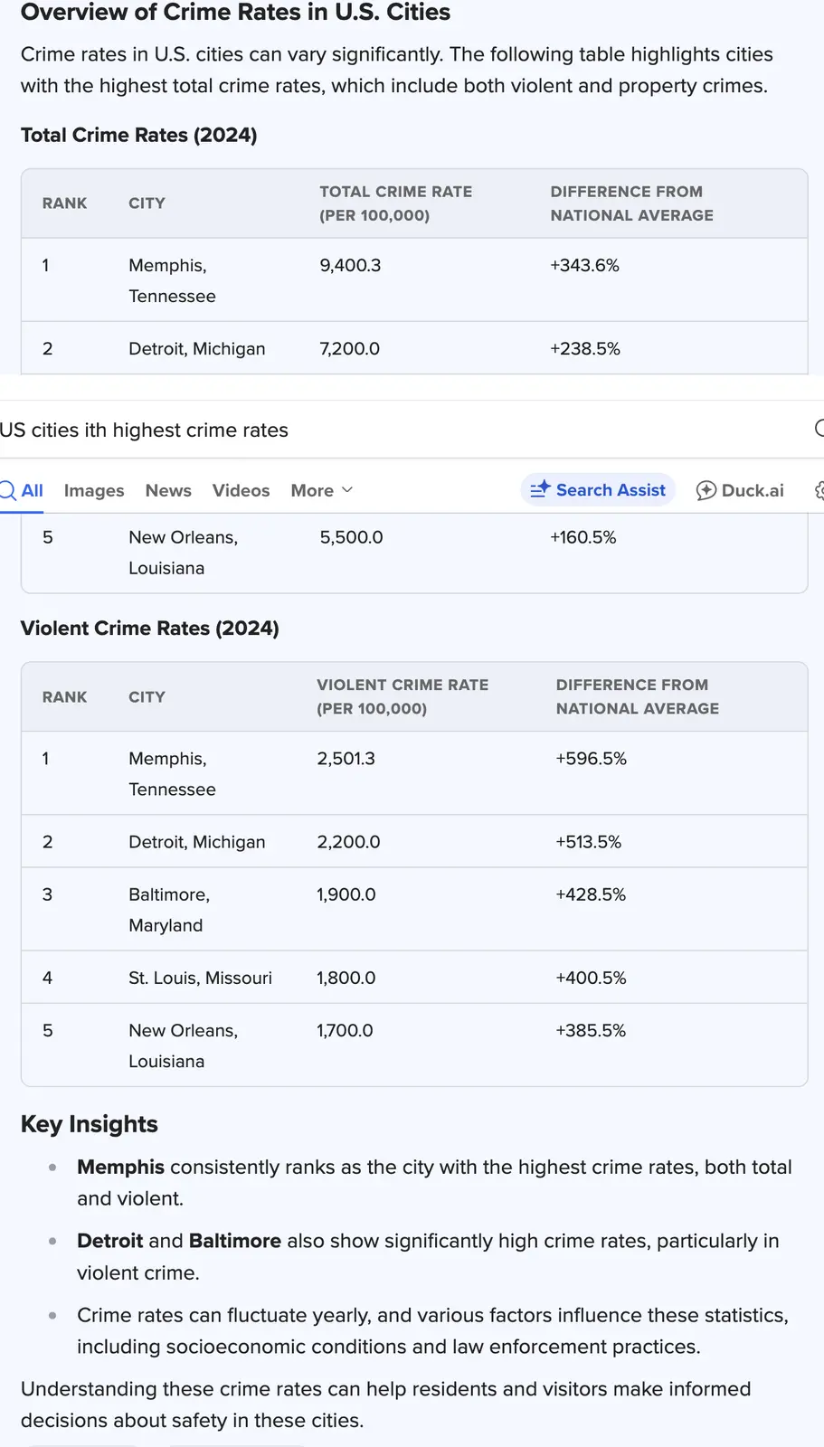
Task: Click the St. Louis, Missouri row
Action: pyautogui.click(x=200, y=978)
